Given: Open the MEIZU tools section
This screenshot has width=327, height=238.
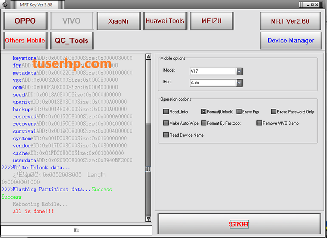Looking at the screenshot, I should point(212,20).
